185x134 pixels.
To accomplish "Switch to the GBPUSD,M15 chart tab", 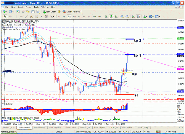I will tap(9, 127).
